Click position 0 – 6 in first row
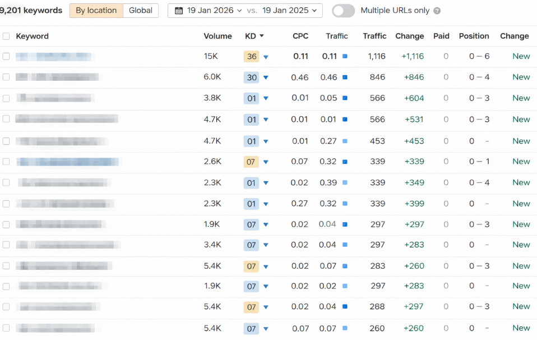 tap(479, 56)
